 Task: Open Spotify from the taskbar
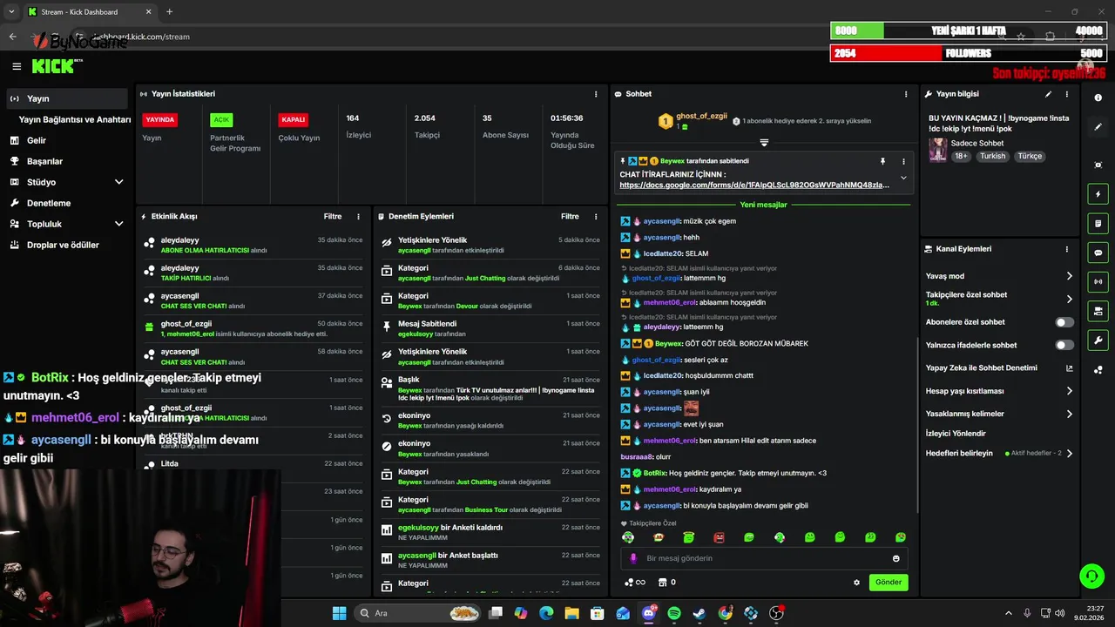pos(673,613)
